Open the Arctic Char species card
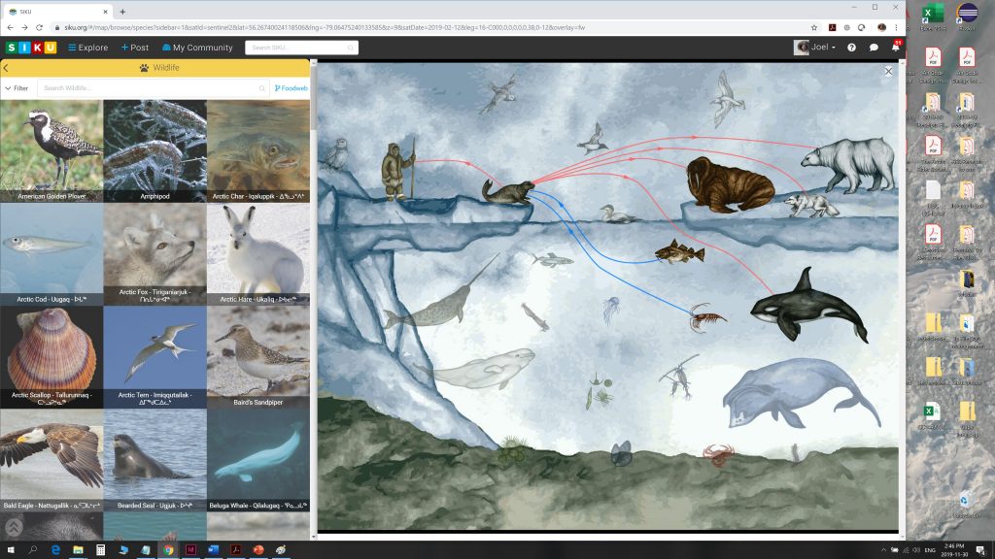Image resolution: width=995 pixels, height=559 pixels. point(258,150)
